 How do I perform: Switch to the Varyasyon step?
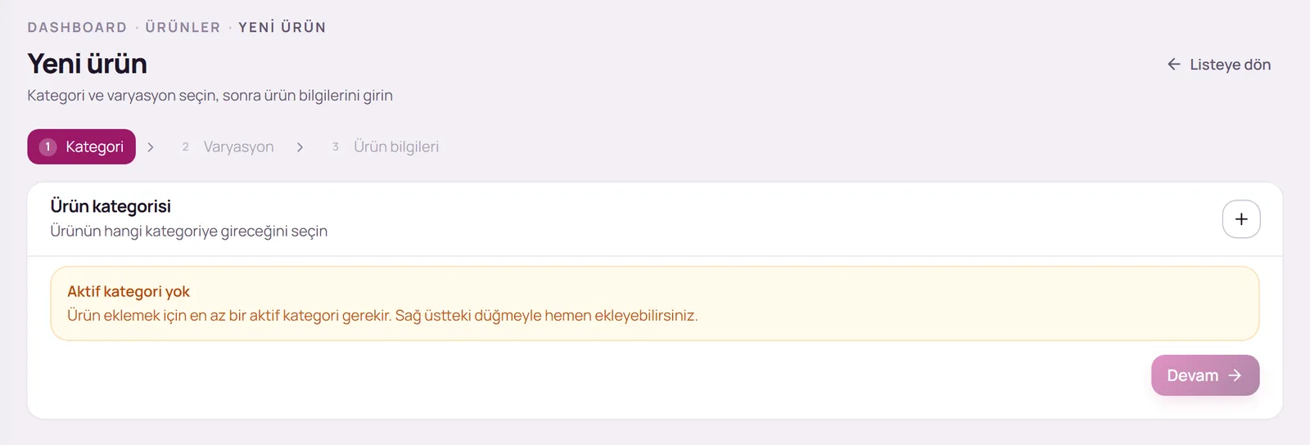(x=228, y=146)
